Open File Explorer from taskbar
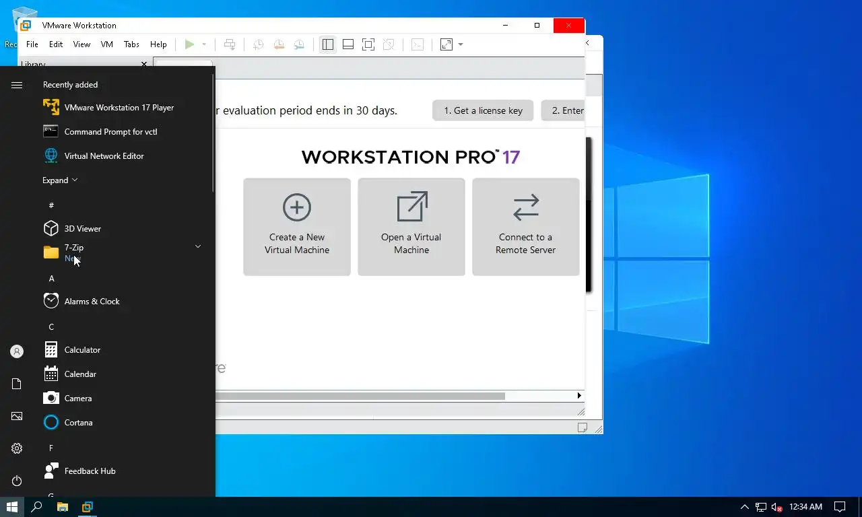Image resolution: width=862 pixels, height=517 pixels. coord(62,507)
